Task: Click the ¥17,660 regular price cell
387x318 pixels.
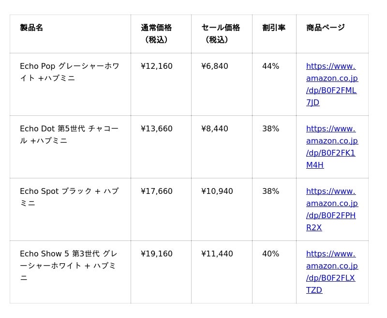Action: [157, 191]
